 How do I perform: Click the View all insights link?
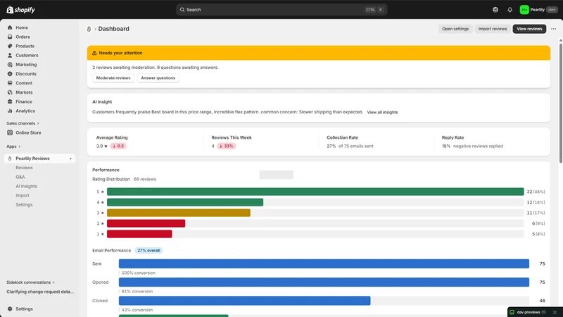pos(382,113)
